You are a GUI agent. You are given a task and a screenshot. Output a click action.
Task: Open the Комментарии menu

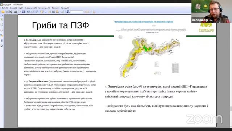44,8
